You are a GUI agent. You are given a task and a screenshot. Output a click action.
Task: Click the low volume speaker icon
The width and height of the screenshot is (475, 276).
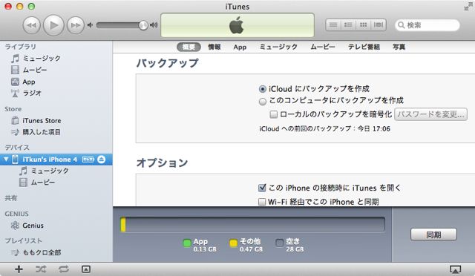coord(90,25)
